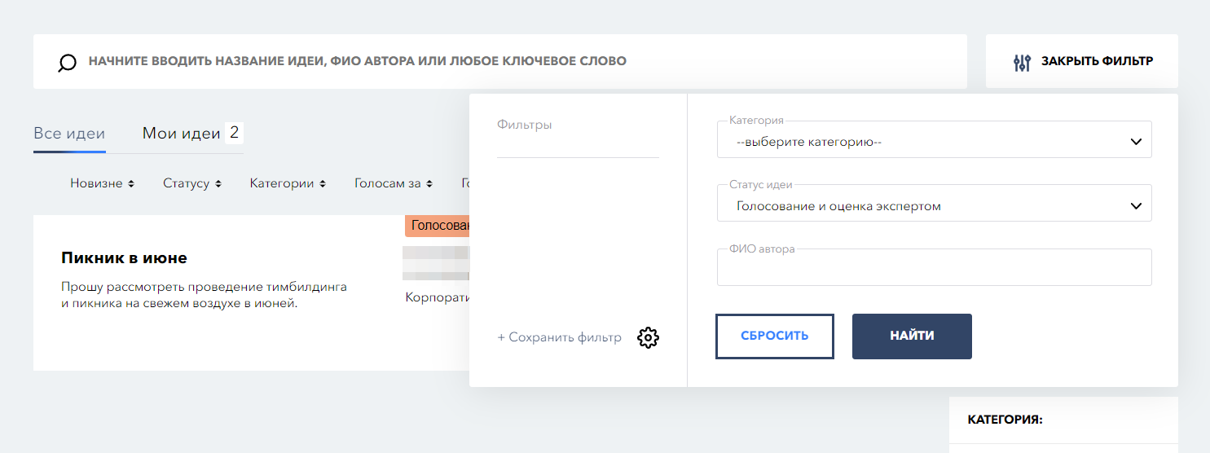The width and height of the screenshot is (1210, 453).
Task: Click the КАТЕГОРИЯ: sidebar heading
Action: pyautogui.click(x=1005, y=420)
